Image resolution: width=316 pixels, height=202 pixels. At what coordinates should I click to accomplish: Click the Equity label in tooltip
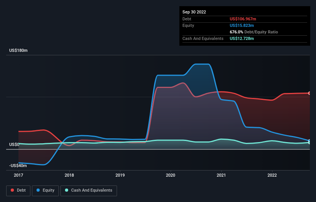coord(188,25)
